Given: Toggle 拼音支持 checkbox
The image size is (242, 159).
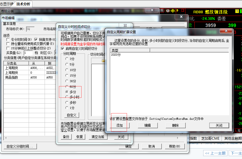Looking at the screenshot, I should pos(36,39).
